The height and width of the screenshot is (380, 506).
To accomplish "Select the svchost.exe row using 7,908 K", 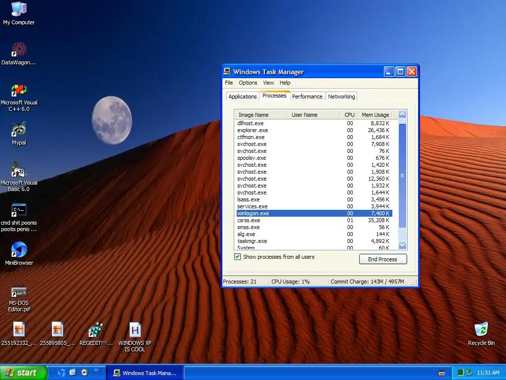I will click(x=314, y=144).
